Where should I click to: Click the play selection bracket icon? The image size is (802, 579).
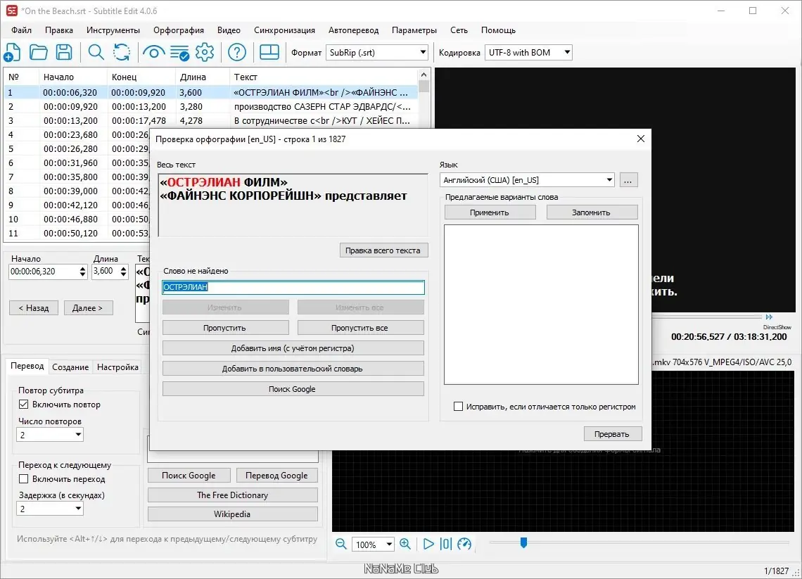(x=446, y=545)
